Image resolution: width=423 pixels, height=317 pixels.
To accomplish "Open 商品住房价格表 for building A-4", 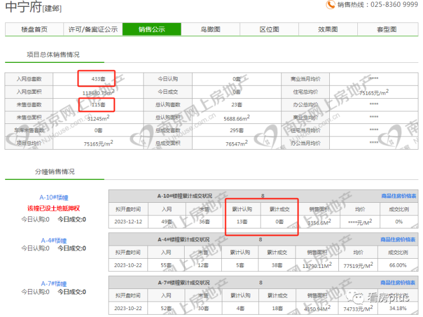I will pyautogui.click(x=398, y=239).
